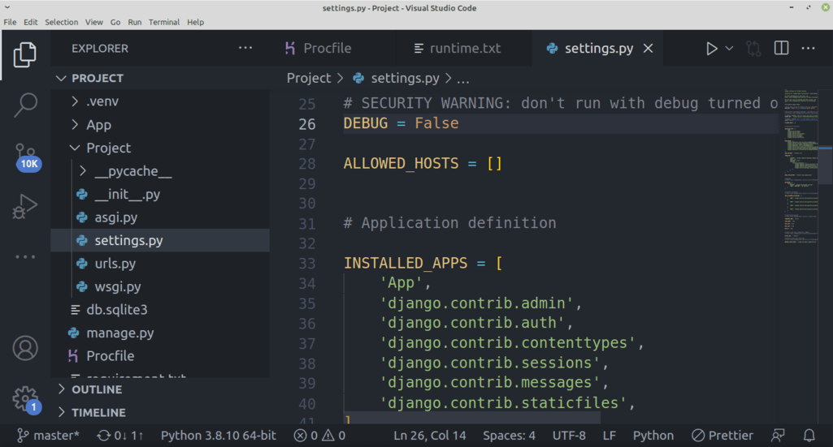This screenshot has height=447, width=833.
Task: Open the run button dropdown arrow
Action: (x=730, y=48)
